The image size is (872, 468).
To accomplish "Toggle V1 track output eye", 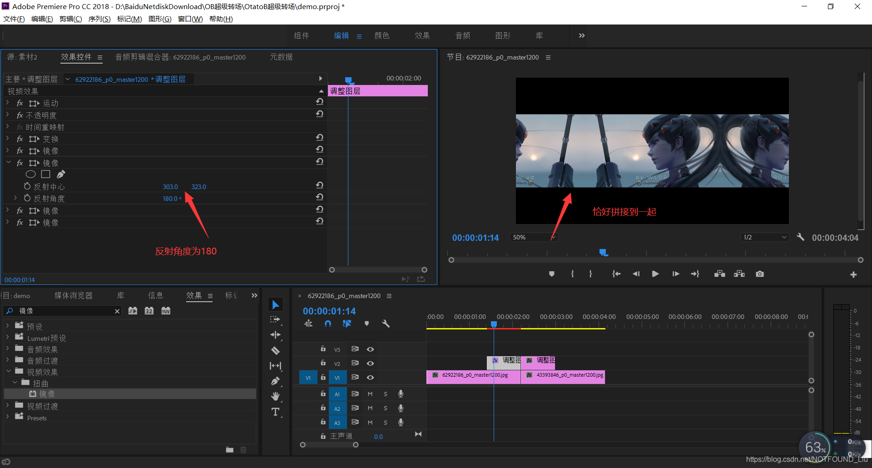I will point(371,378).
